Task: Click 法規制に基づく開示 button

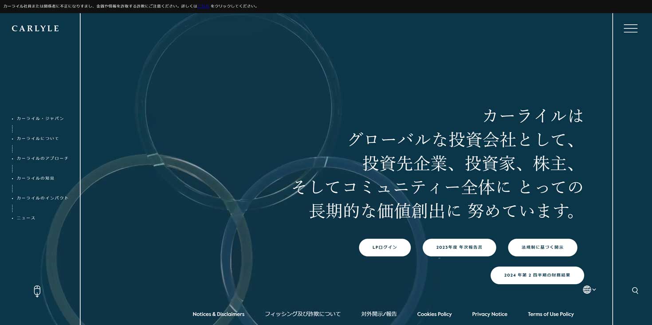Action: click(542, 247)
